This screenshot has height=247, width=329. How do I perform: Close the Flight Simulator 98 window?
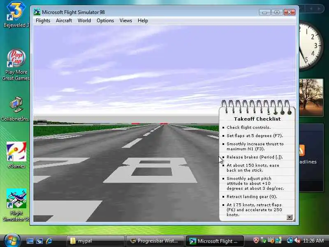click(290, 12)
